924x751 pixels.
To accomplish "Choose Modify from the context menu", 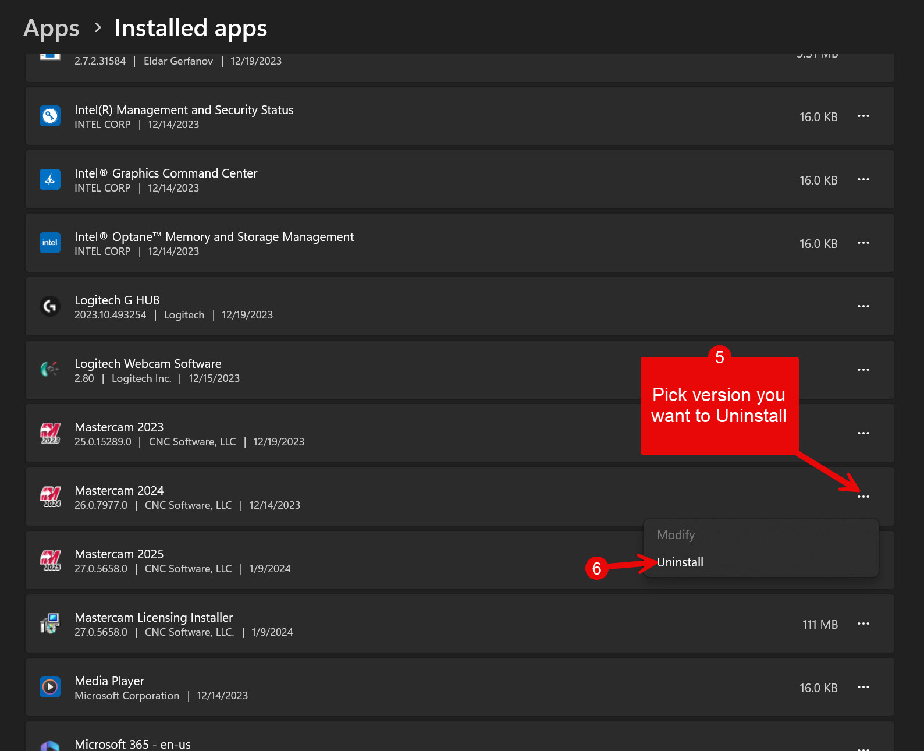I will (676, 535).
